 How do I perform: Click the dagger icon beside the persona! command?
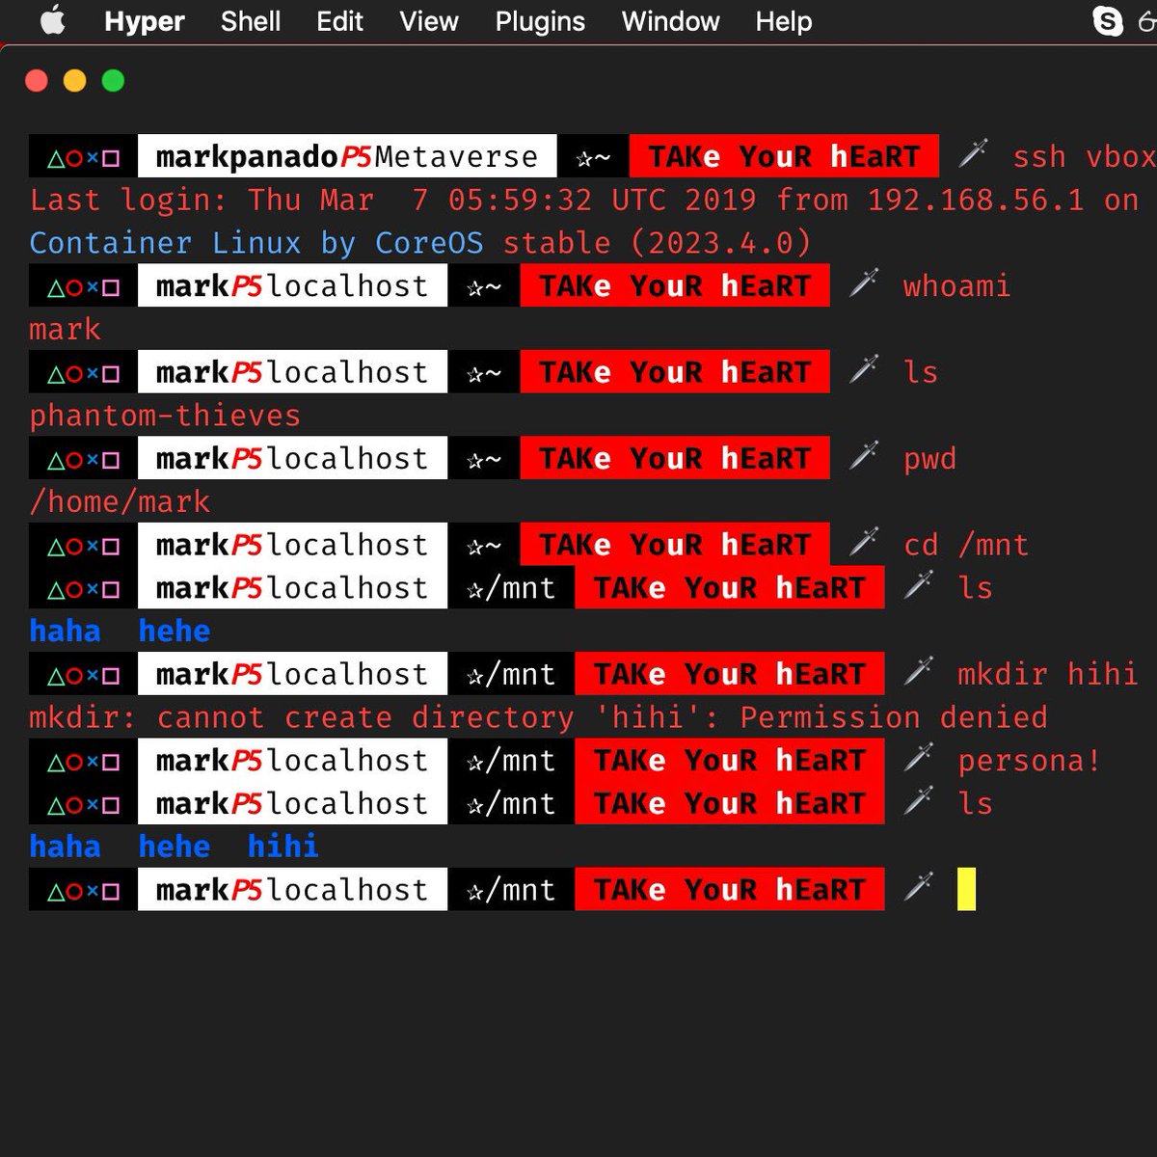pyautogui.click(x=918, y=760)
